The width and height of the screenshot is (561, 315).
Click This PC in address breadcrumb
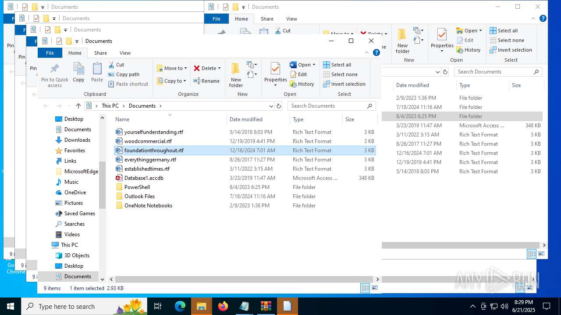pos(110,106)
